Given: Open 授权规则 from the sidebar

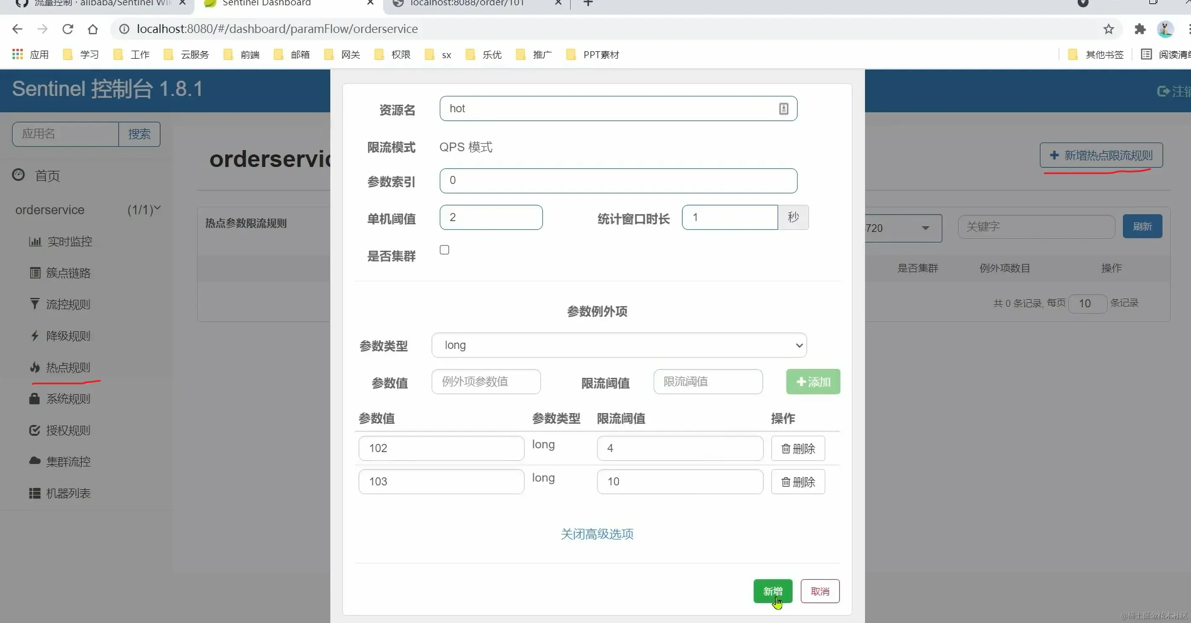Looking at the screenshot, I should click(x=68, y=430).
